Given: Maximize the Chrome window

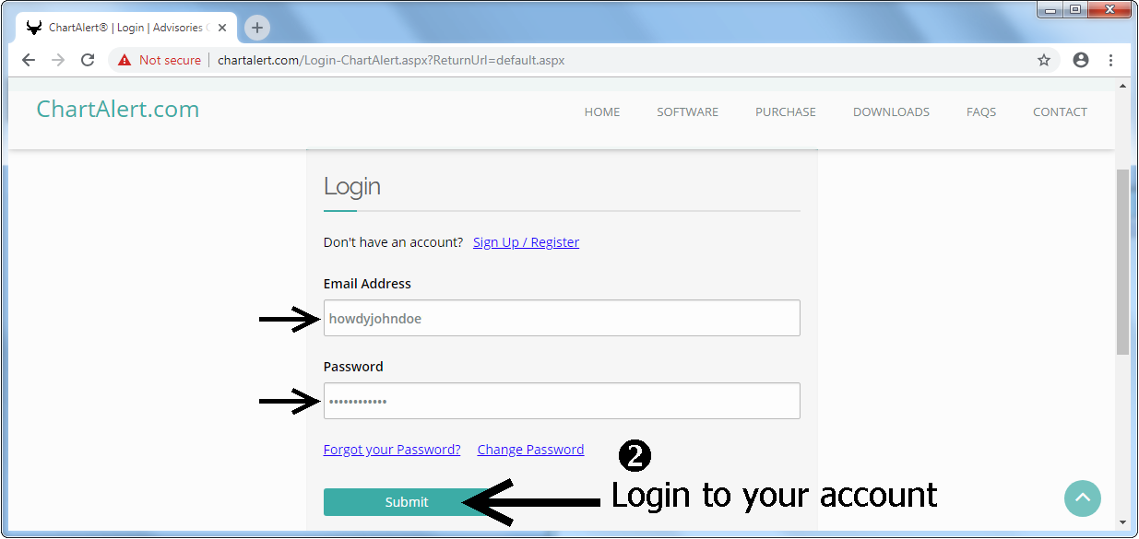Looking at the screenshot, I should click(x=1075, y=9).
